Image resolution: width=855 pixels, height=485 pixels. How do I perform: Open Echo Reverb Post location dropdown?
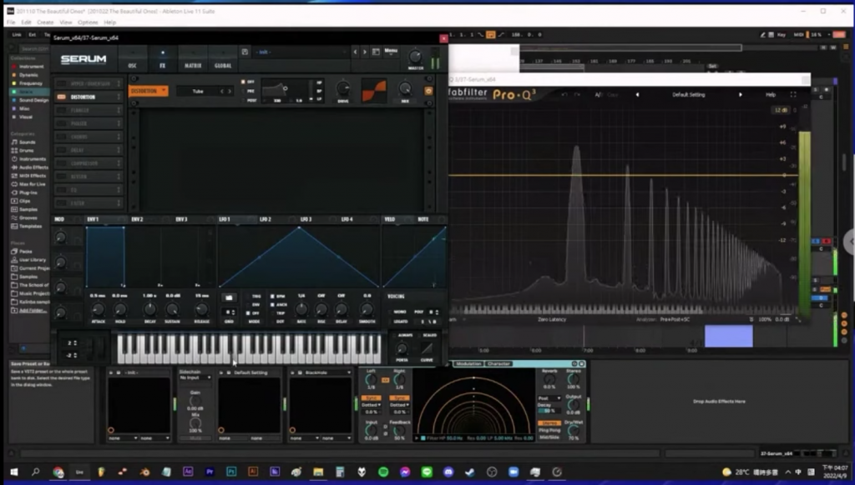pyautogui.click(x=549, y=397)
